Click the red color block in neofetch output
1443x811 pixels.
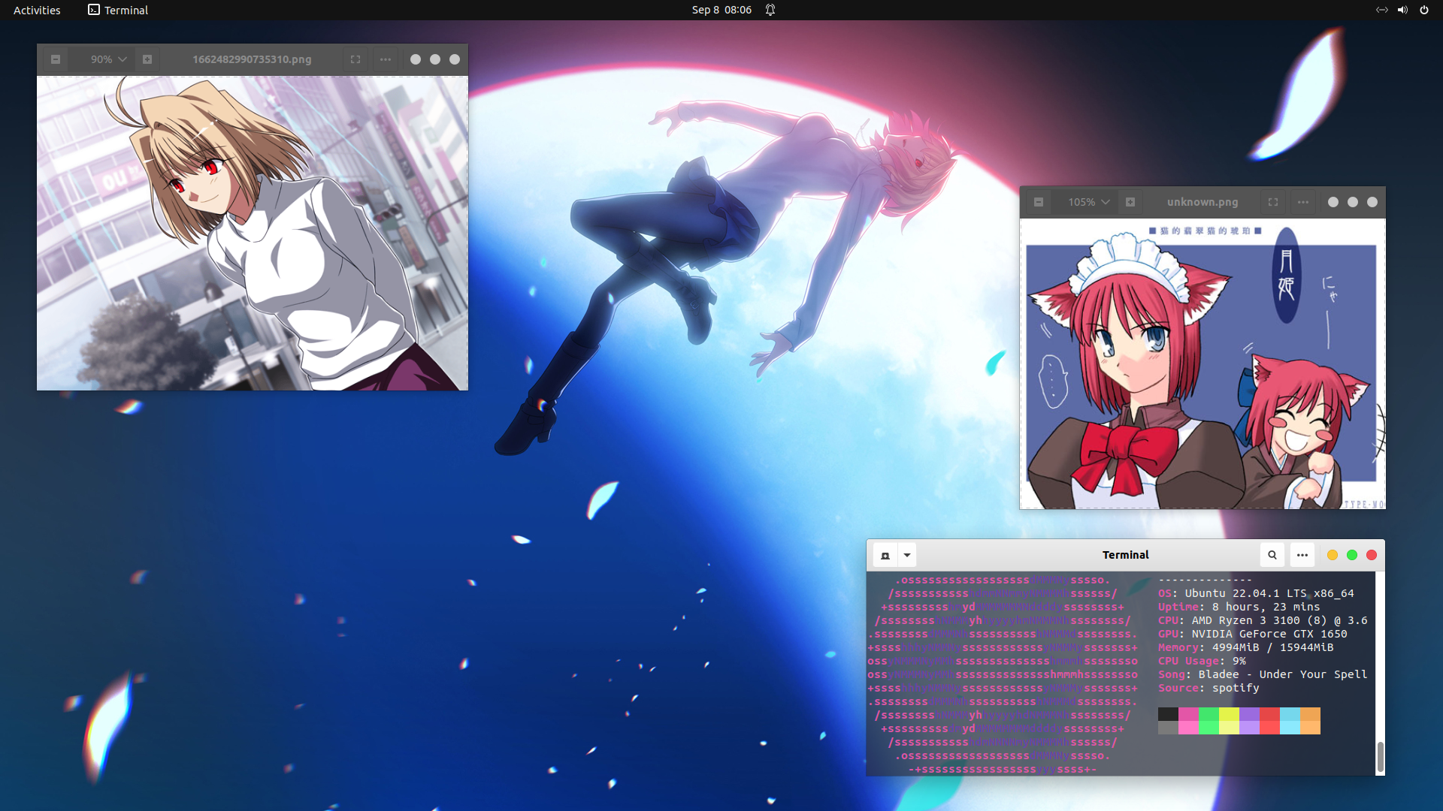pos(1269,721)
